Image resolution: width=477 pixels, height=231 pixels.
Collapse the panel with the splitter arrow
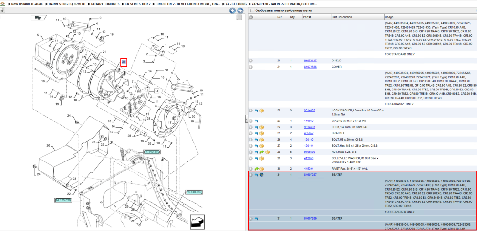click(x=246, y=120)
